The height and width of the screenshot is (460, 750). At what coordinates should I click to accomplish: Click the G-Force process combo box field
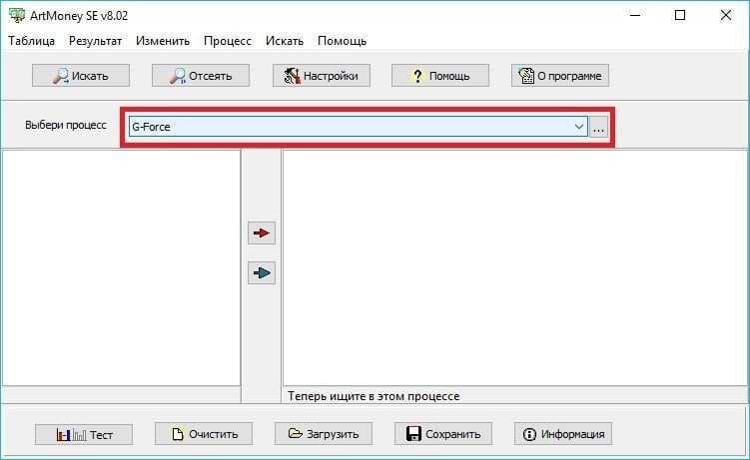[359, 127]
